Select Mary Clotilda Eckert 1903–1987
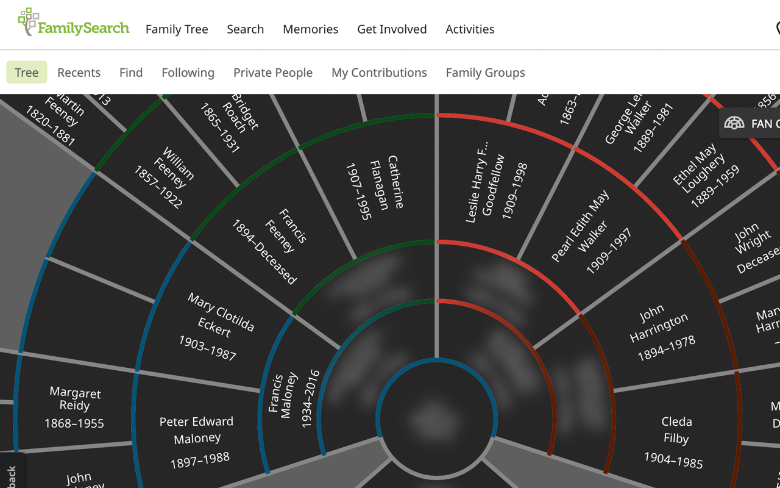Screen dimensions: 780x488 [x=214, y=328]
